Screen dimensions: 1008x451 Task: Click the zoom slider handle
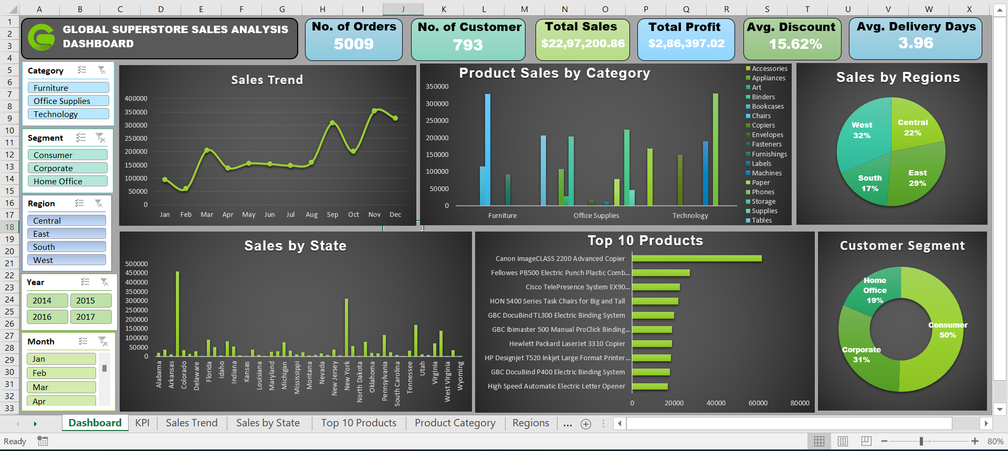click(921, 441)
